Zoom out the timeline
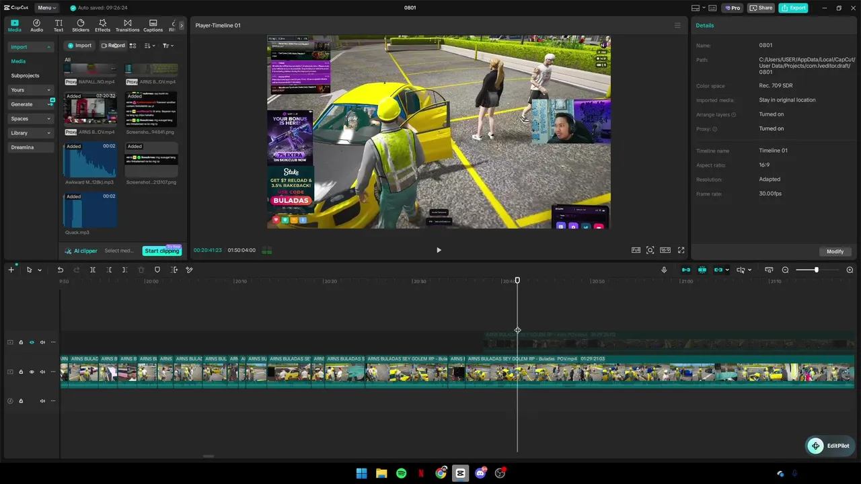Viewport: 861px width, 484px height. (785, 270)
